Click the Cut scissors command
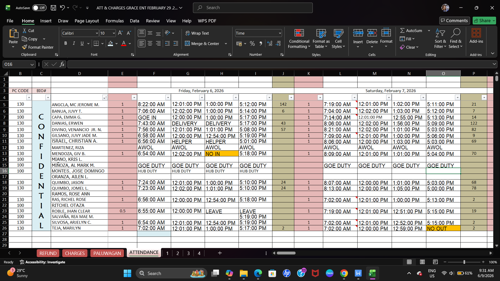 (28, 30)
